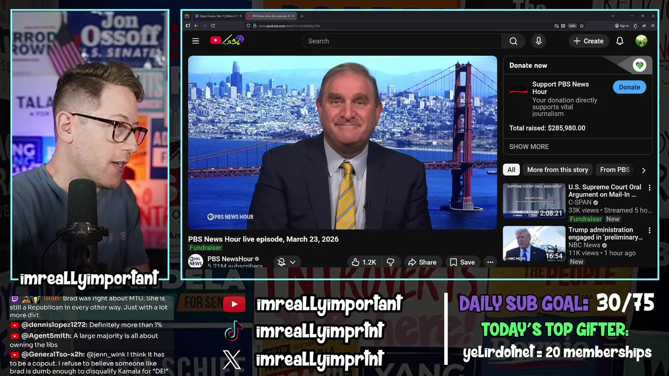Start voice search with the microphone
The image size is (669, 376).
[538, 41]
